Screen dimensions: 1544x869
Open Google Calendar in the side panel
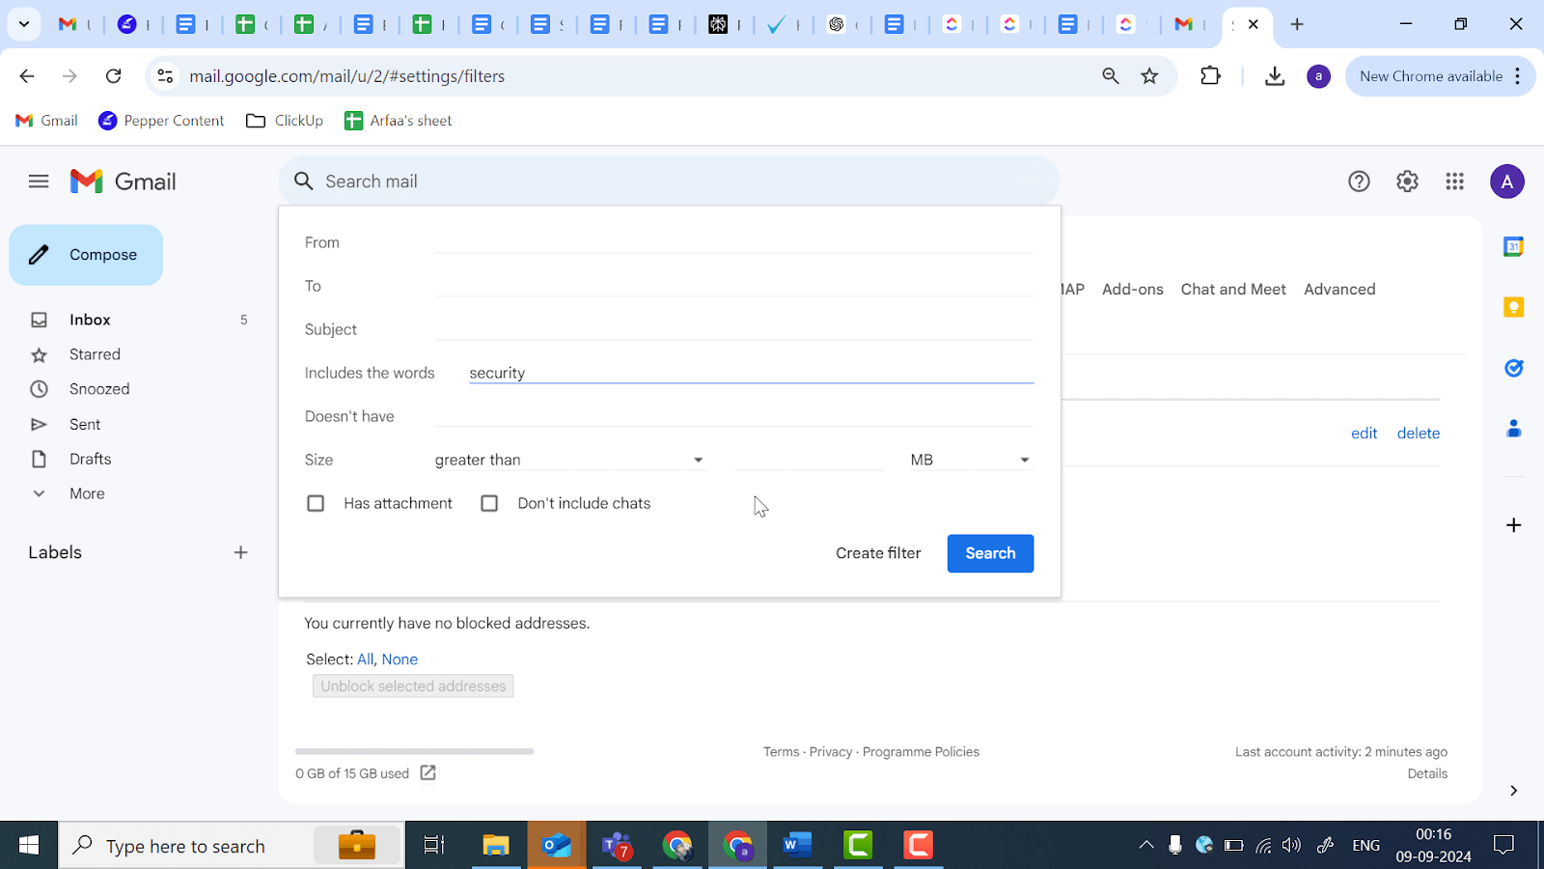point(1513,246)
